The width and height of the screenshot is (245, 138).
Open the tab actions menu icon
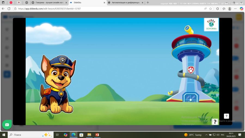tap(3, 2)
